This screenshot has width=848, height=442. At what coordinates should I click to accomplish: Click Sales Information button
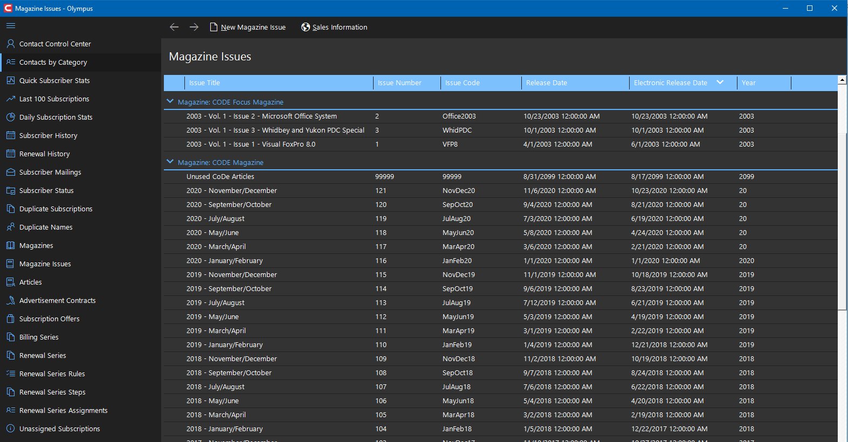coord(334,27)
